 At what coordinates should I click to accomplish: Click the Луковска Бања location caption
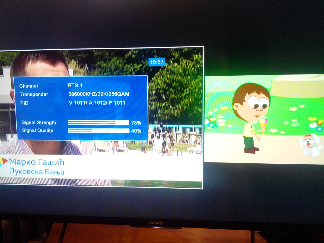(37, 172)
